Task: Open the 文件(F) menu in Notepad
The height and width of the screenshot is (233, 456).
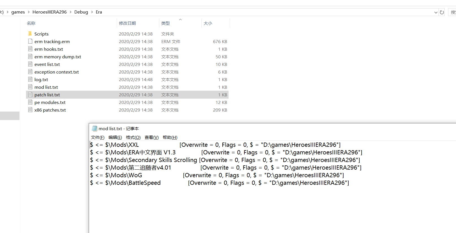Action: pyautogui.click(x=98, y=137)
